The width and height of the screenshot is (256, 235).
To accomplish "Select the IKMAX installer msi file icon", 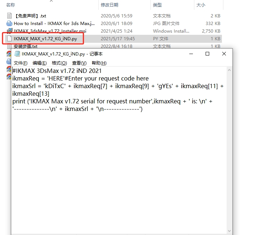I will [9, 30].
